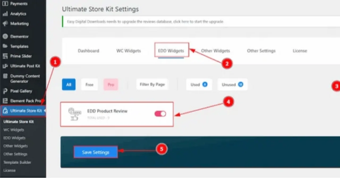This screenshot has height=178, width=340.
Task: Click the Prime Slider sidebar icon
Action: coord(5,56)
